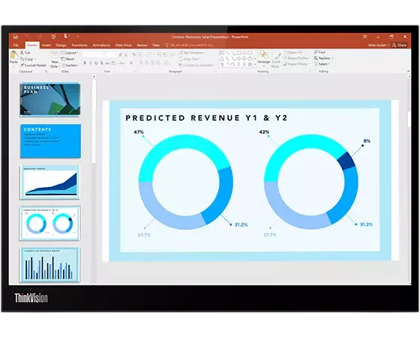Toggle Bold formatting

coord(85,63)
